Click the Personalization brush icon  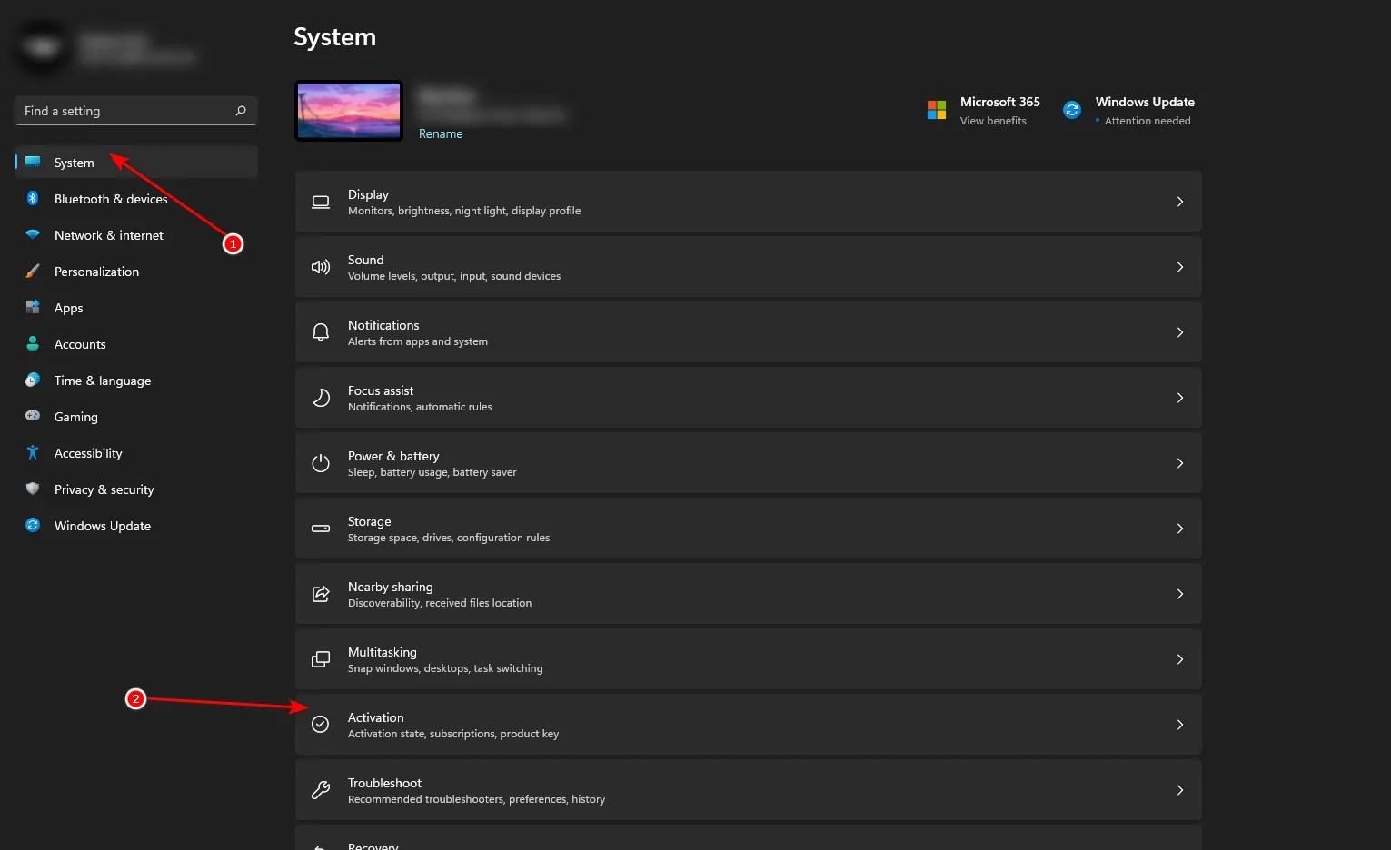(33, 271)
